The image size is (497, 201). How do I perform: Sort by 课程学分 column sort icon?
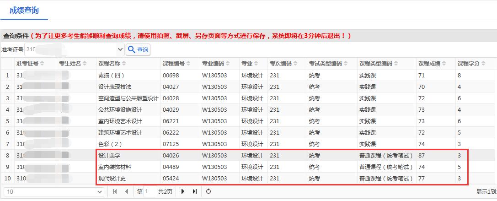coord(483,64)
